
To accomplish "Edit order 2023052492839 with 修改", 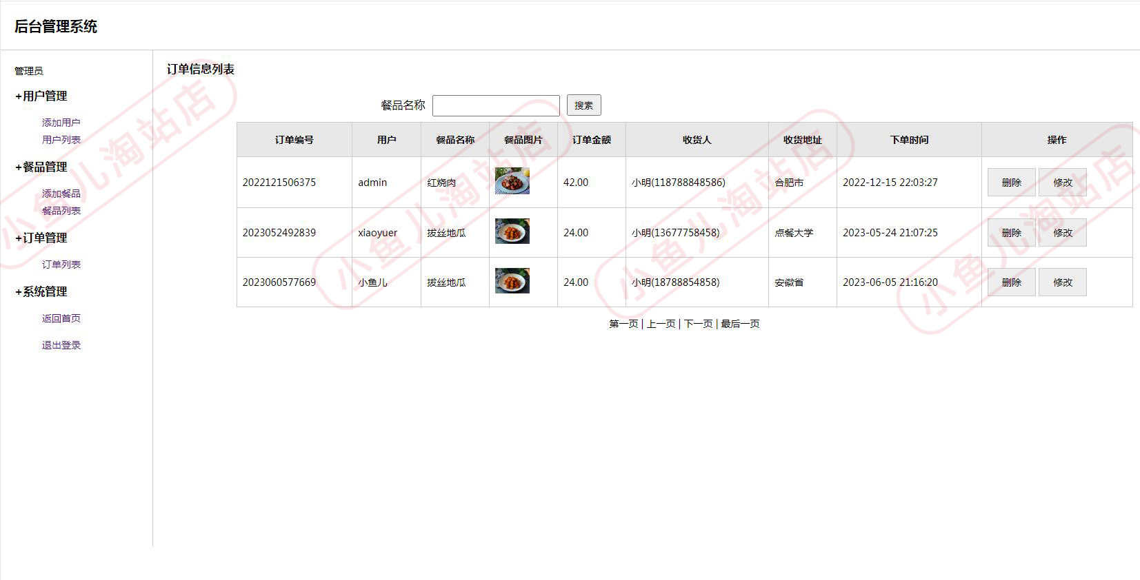I will 1063,233.
